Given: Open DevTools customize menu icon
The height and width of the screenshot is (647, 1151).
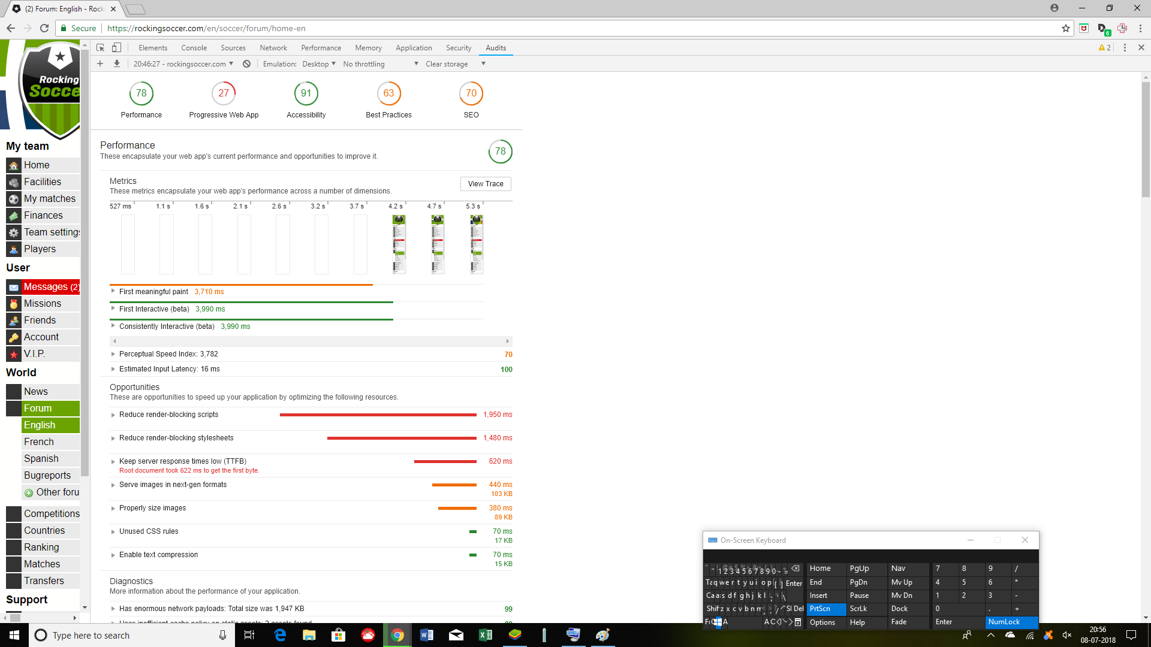Looking at the screenshot, I should [1125, 48].
